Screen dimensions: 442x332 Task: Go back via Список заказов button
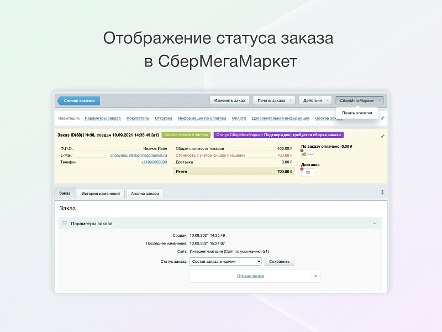coord(78,101)
